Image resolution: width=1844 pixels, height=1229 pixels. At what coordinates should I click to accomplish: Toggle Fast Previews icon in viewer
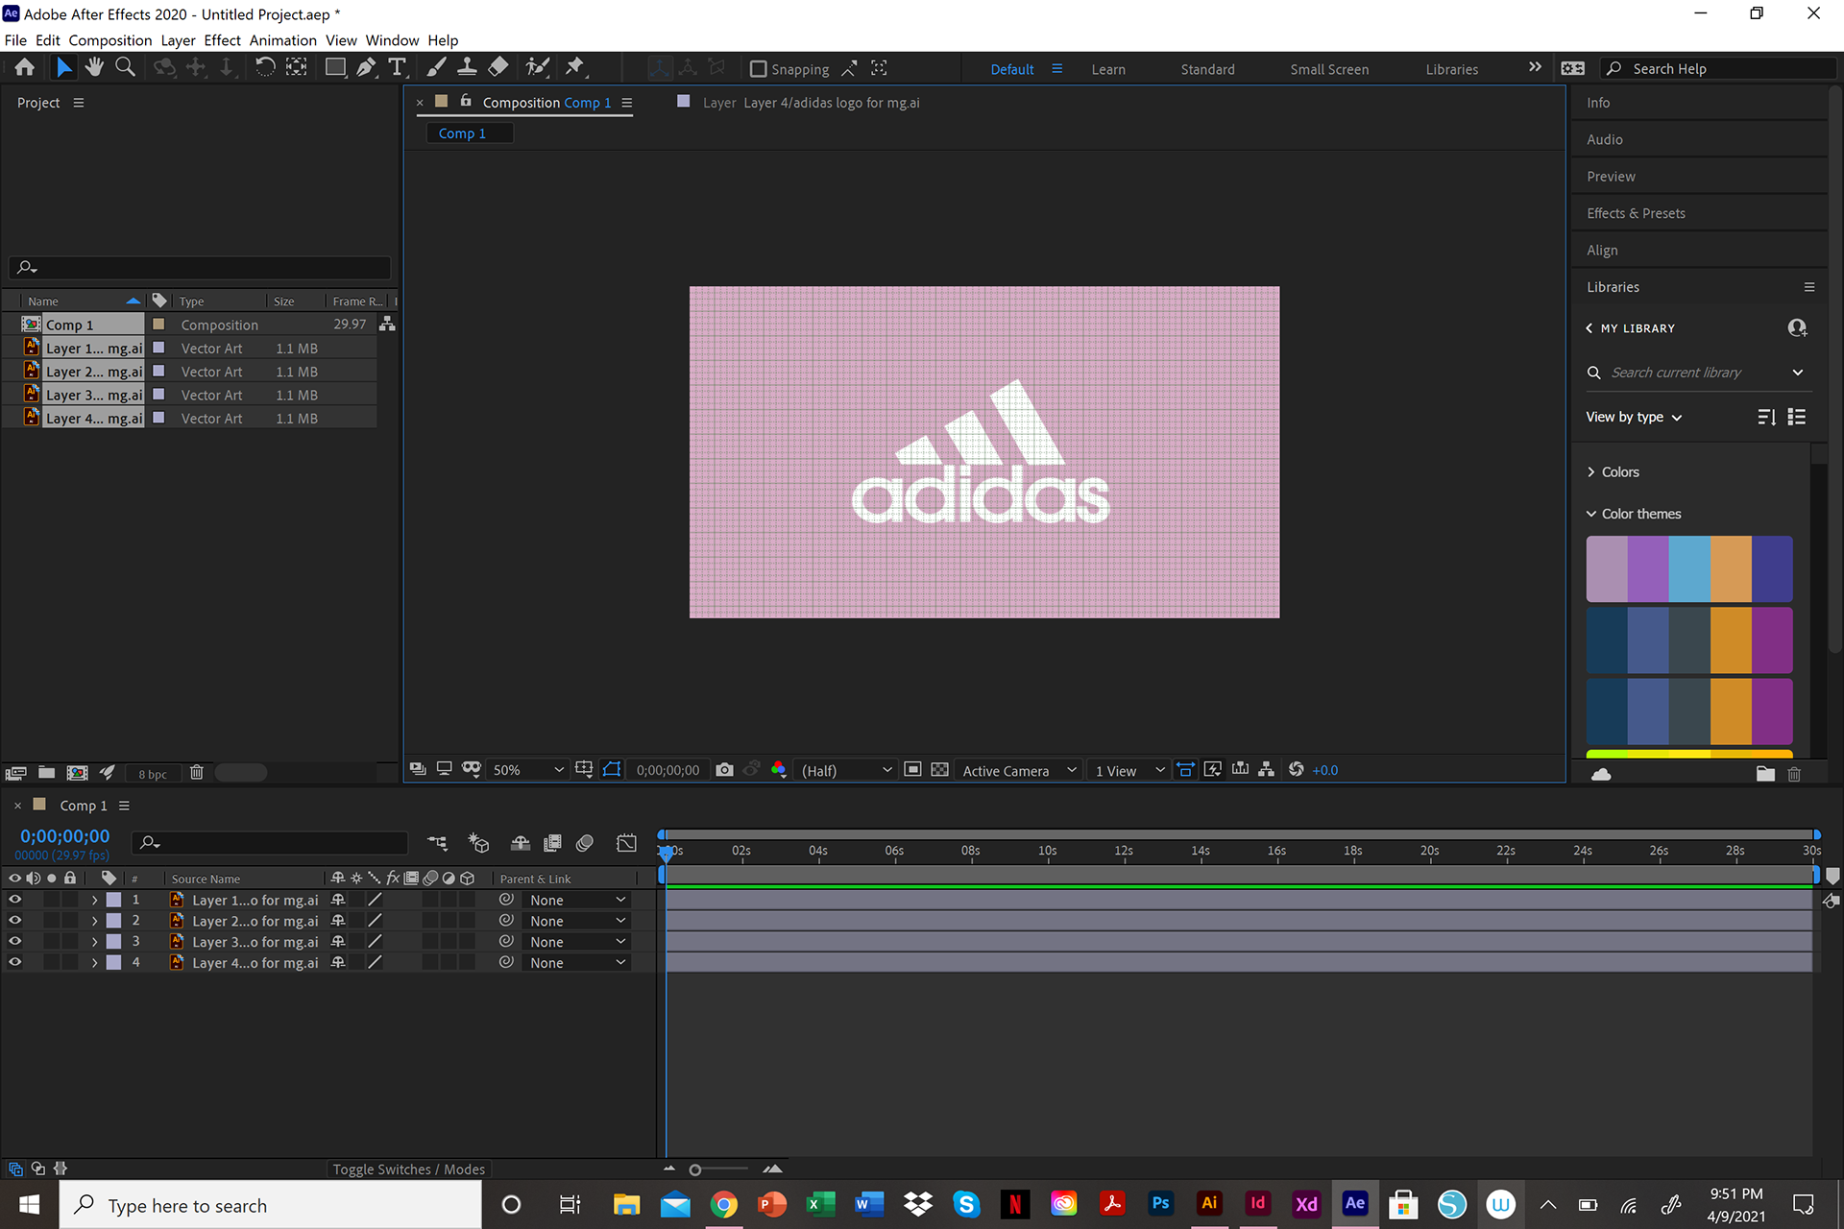[1213, 770]
